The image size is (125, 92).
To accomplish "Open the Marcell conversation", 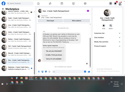I will [17, 54].
